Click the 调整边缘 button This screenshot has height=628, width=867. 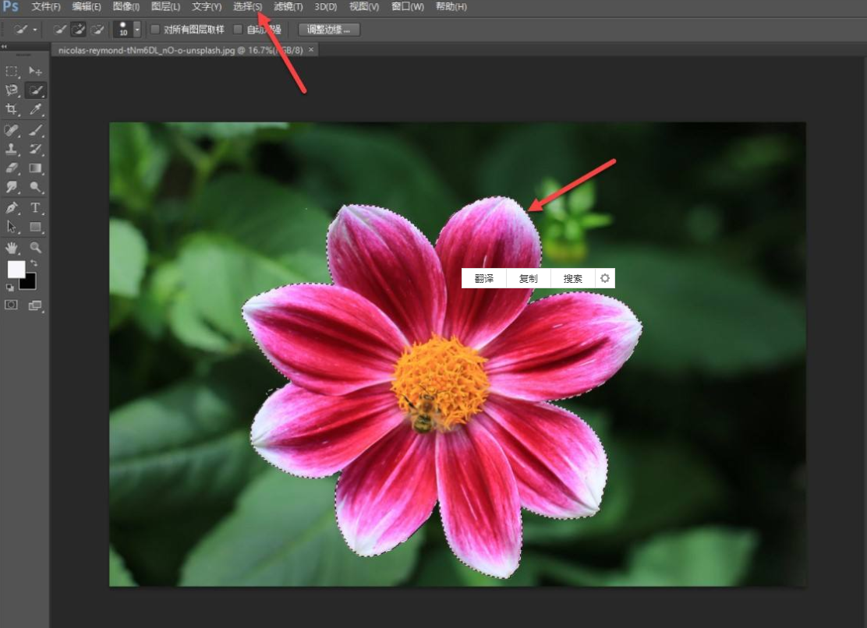pyautogui.click(x=329, y=30)
